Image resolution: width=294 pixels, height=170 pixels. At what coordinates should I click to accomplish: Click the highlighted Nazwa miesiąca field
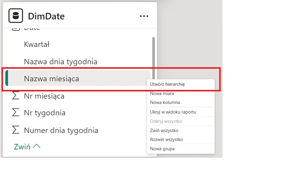[51, 79]
